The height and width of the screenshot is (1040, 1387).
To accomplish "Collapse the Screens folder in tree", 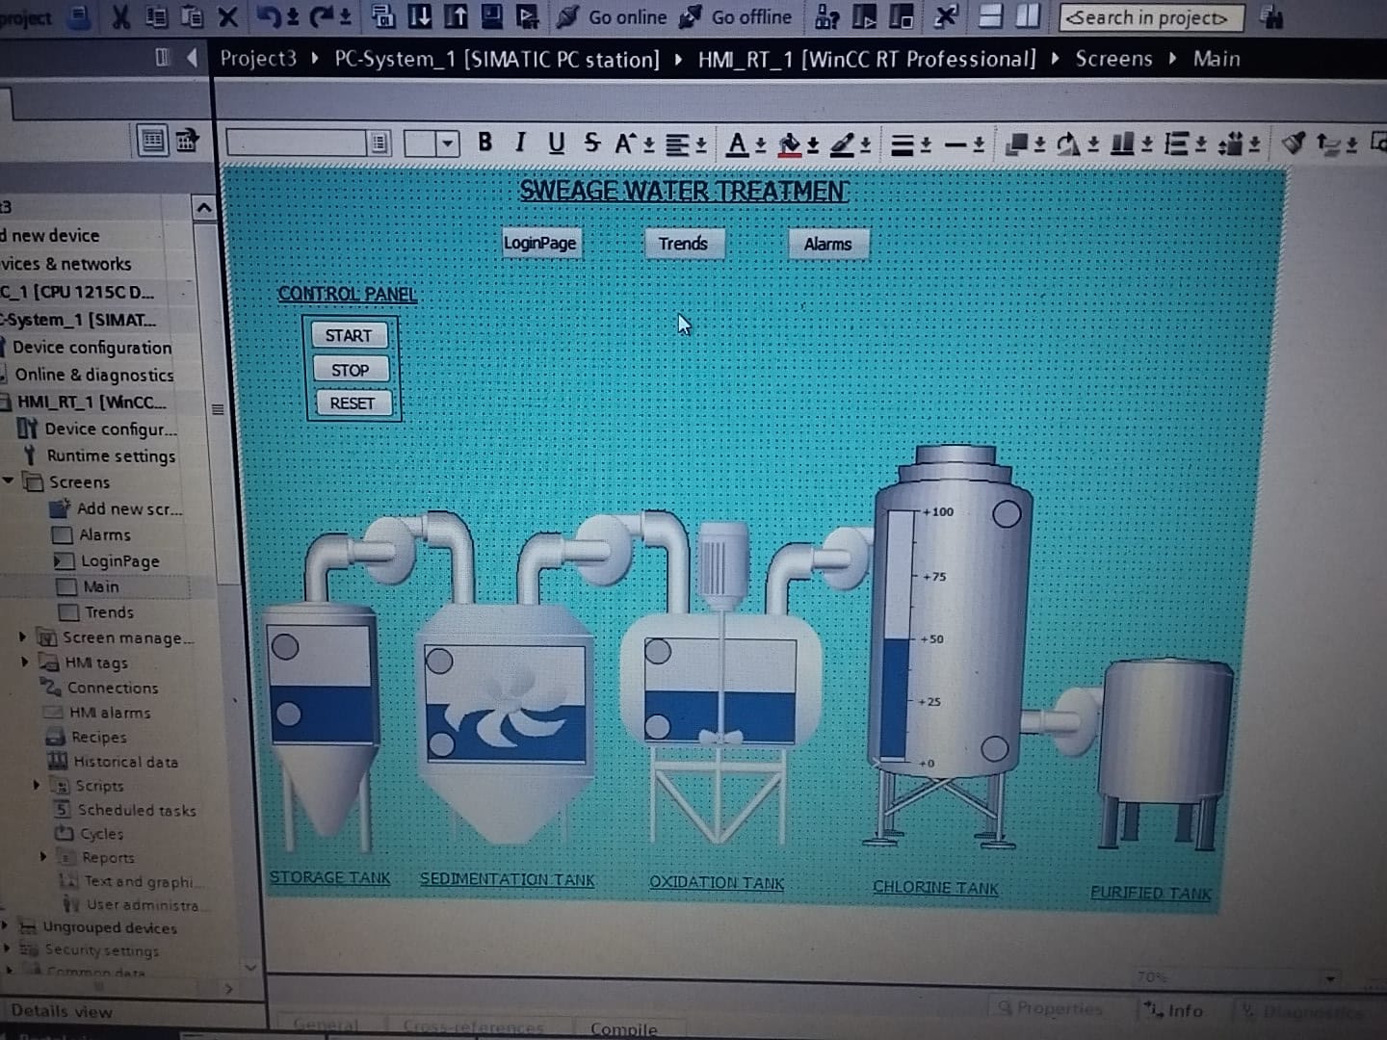I will coord(9,481).
